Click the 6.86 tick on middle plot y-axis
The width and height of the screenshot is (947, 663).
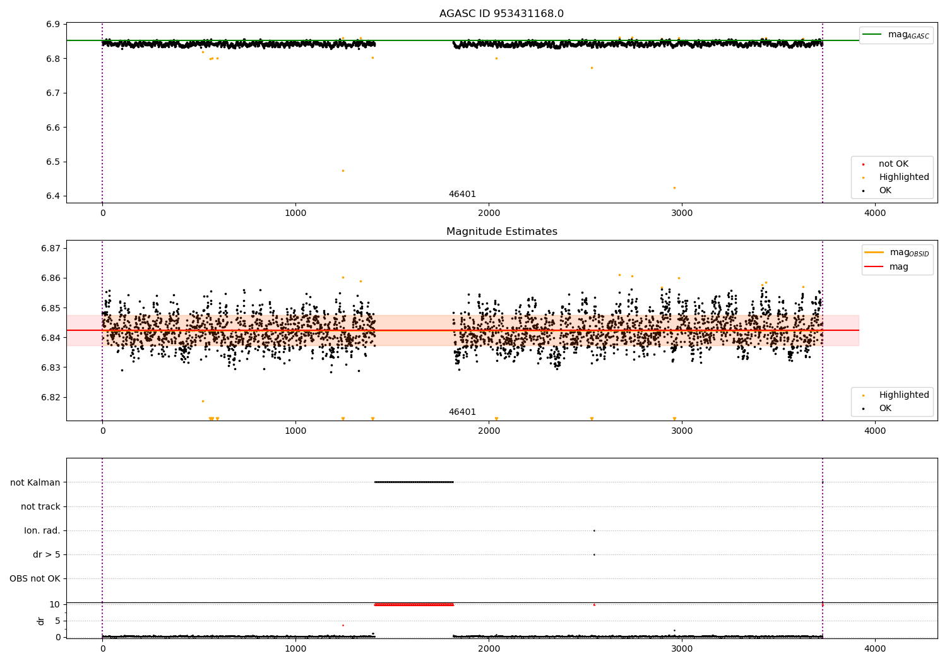click(x=51, y=278)
